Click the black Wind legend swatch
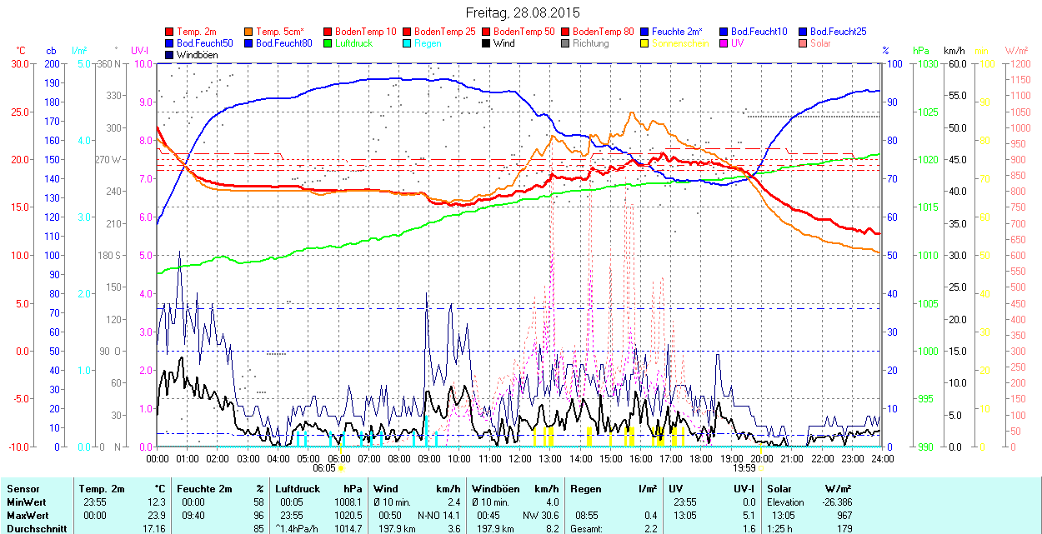Image resolution: width=1042 pixels, height=534 pixels. (485, 42)
